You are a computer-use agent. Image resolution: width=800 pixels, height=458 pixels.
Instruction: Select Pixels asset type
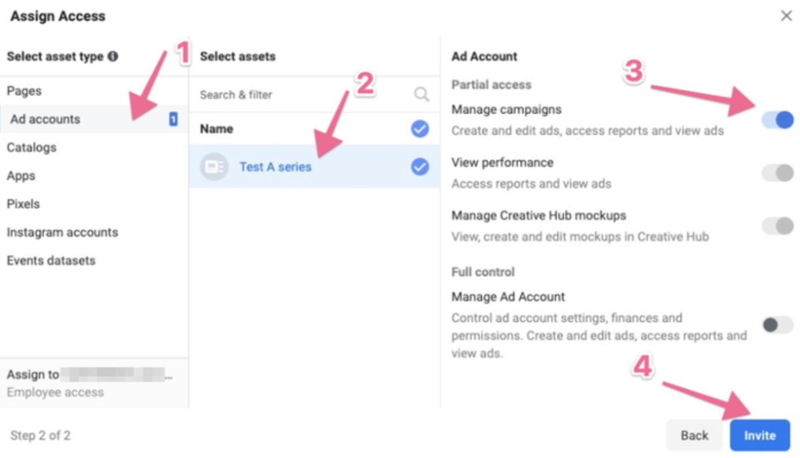pos(23,204)
